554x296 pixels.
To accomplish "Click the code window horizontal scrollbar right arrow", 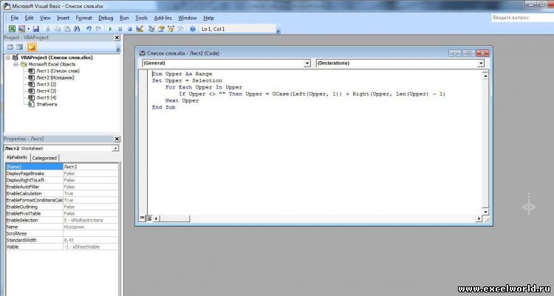I will click(x=479, y=218).
